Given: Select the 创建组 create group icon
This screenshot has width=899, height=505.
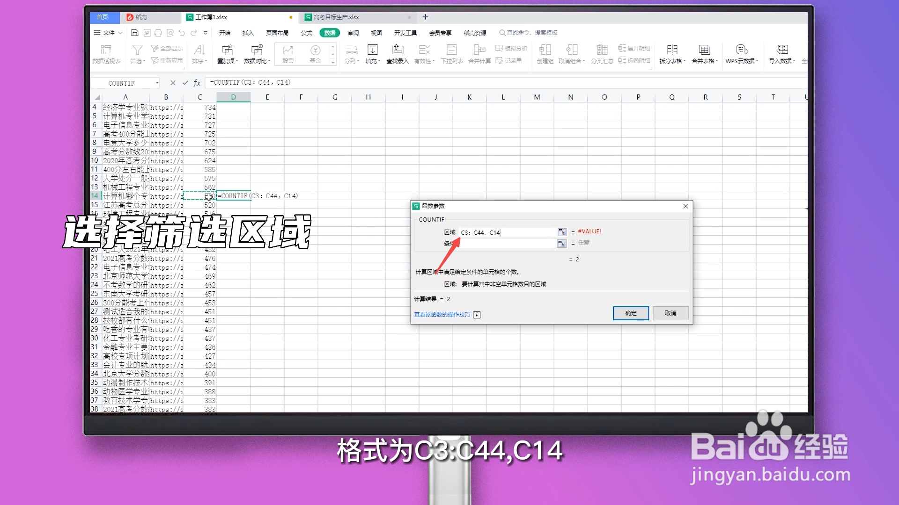Looking at the screenshot, I should tap(545, 52).
